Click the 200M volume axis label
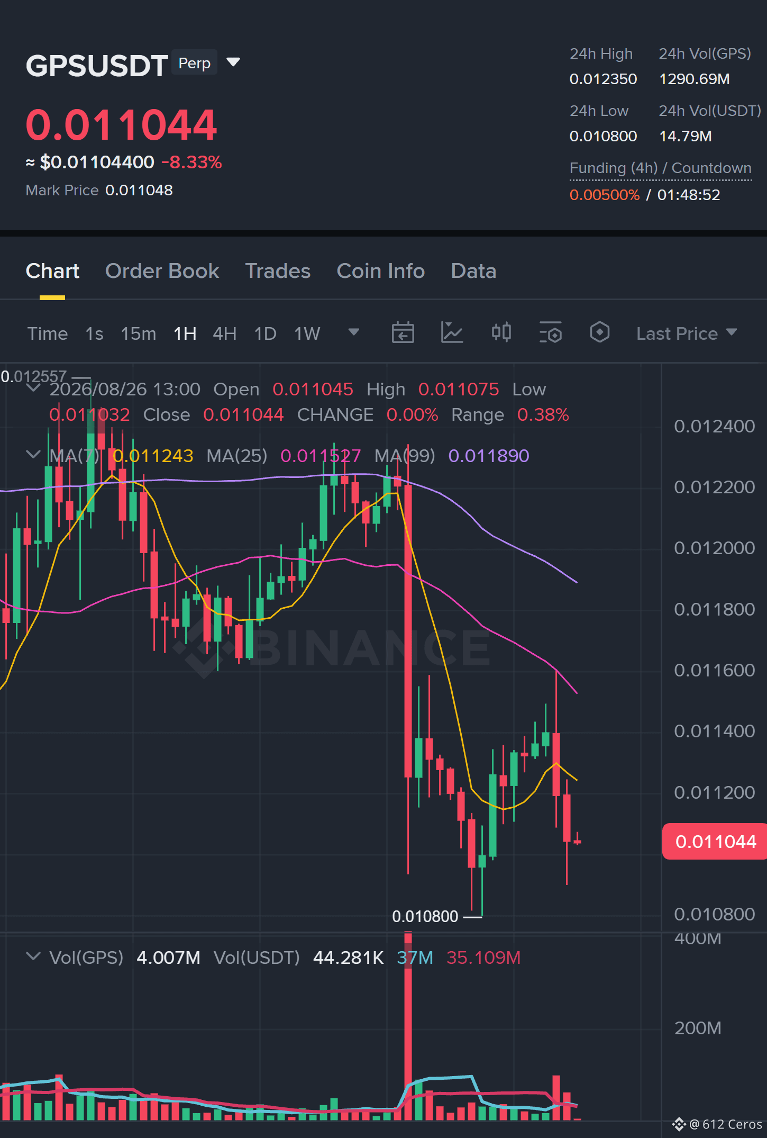Image resolution: width=767 pixels, height=1138 pixels. 697,1028
